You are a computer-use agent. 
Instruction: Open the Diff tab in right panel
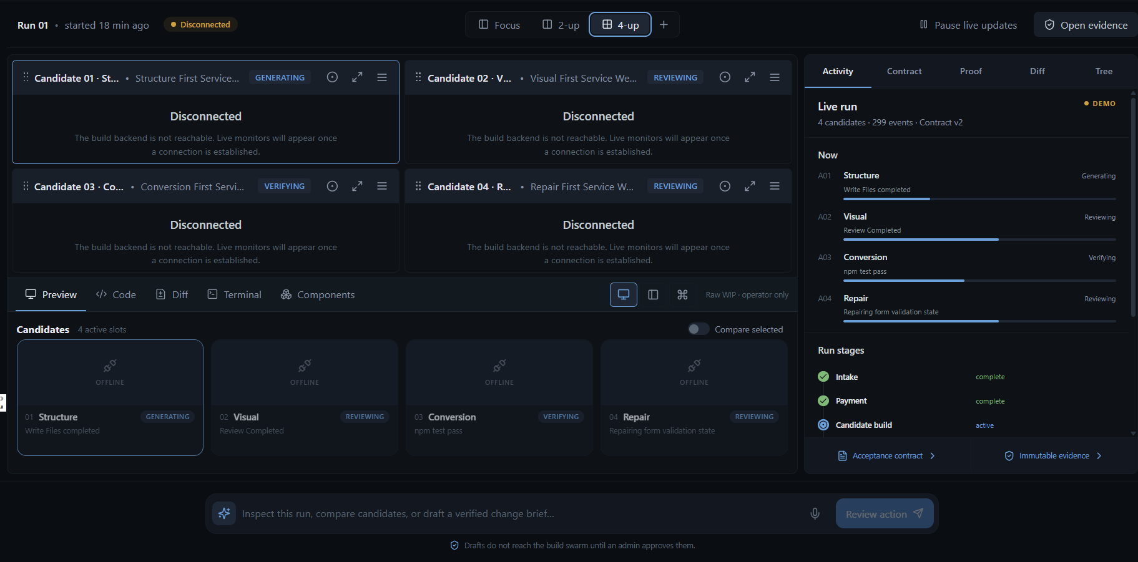point(1037,71)
